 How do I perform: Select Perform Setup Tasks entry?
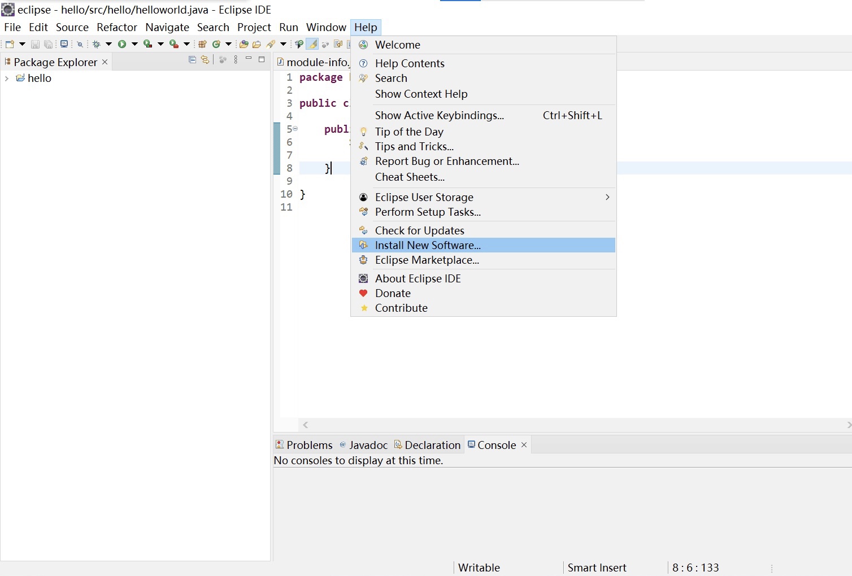click(x=484, y=212)
